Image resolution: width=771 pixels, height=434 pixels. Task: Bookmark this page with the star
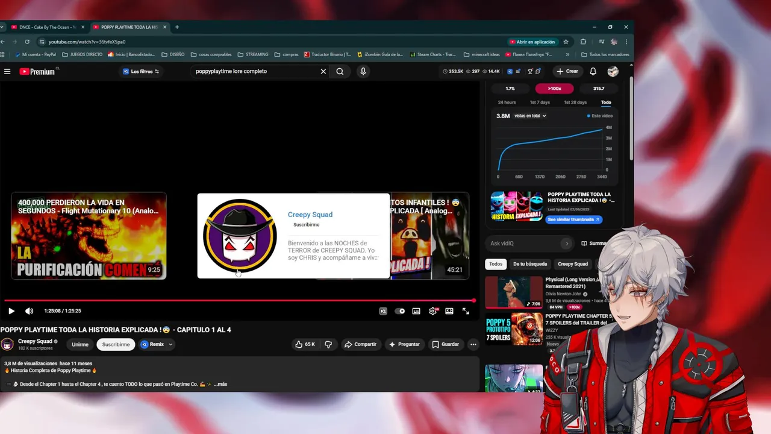(566, 42)
